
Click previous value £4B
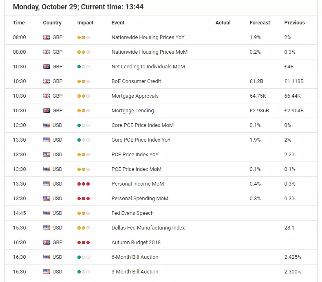click(289, 67)
